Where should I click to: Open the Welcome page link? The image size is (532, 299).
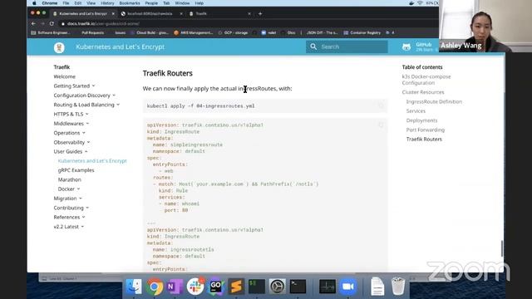(x=65, y=76)
